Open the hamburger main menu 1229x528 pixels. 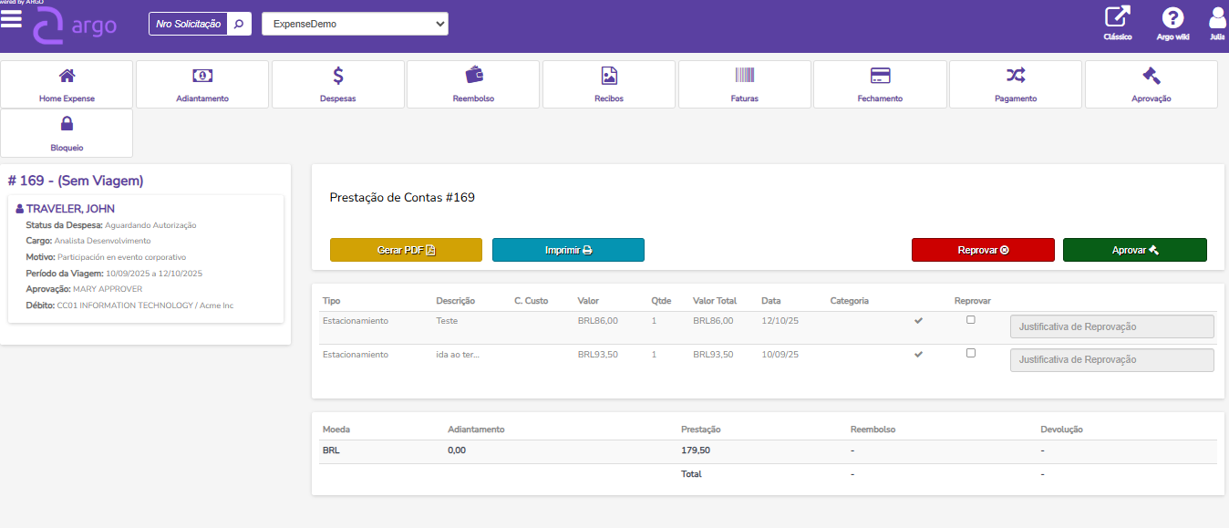tap(11, 20)
